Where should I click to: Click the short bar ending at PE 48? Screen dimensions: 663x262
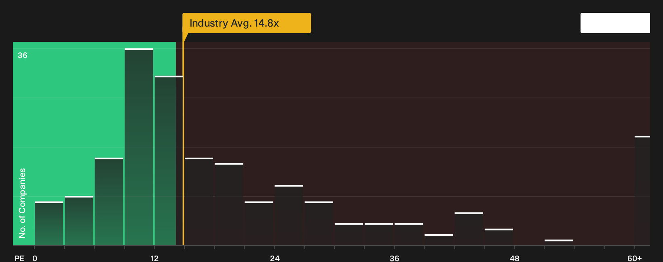(x=499, y=237)
